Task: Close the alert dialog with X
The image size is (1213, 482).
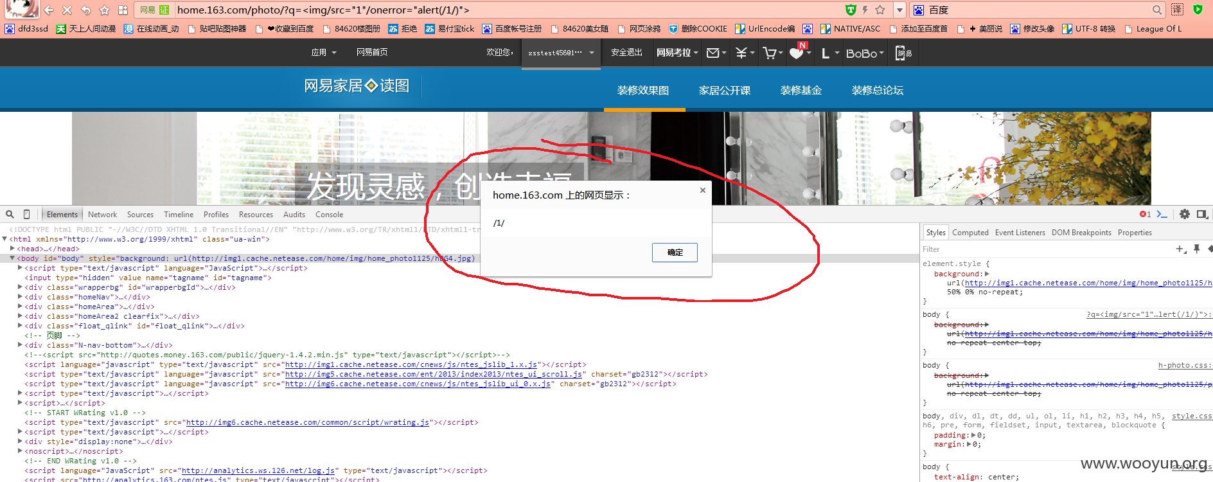Action: (703, 190)
